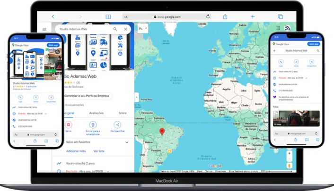The height and width of the screenshot is (191, 334).
Task: Click the Adicionar nota link
Action: click(x=76, y=151)
